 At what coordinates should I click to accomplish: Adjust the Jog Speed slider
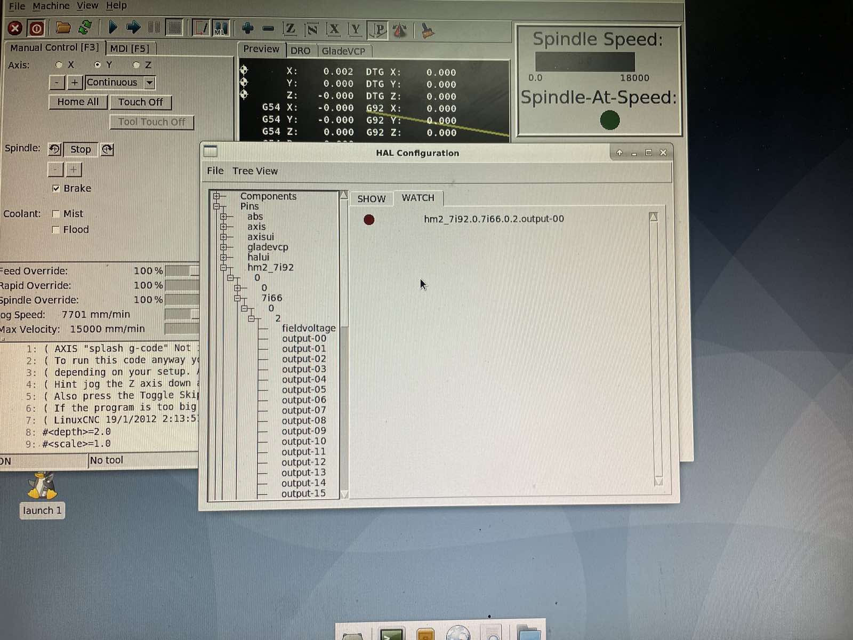[182, 315]
